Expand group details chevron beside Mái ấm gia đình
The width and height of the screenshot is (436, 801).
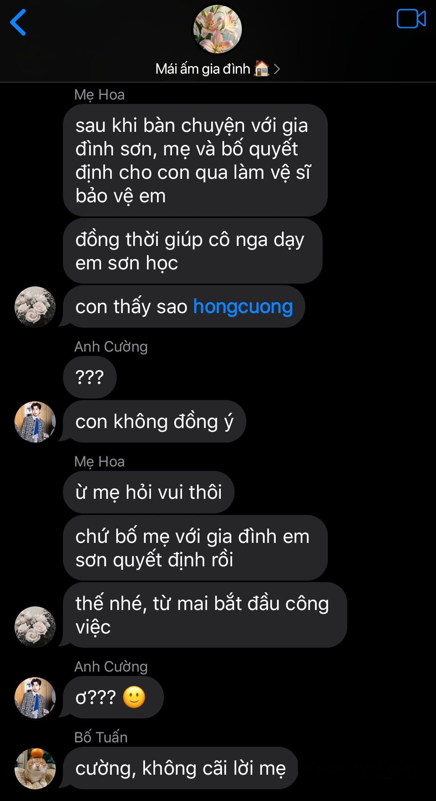[x=277, y=69]
